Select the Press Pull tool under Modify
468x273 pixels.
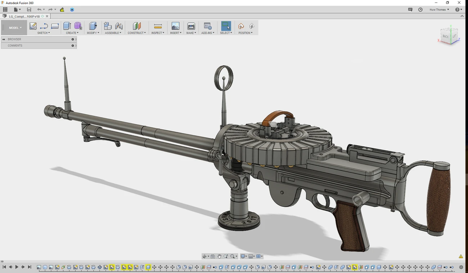click(93, 26)
